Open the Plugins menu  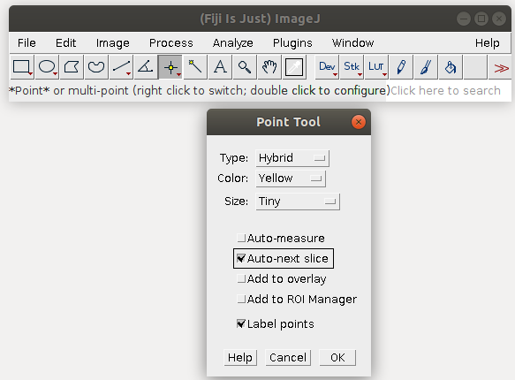point(292,43)
